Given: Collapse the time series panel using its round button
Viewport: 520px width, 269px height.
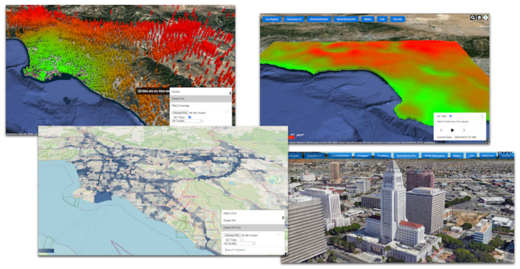Looking at the screenshot, I should [x=482, y=117].
